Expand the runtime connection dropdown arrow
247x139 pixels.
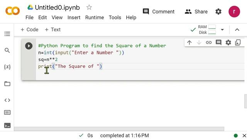[222, 29]
